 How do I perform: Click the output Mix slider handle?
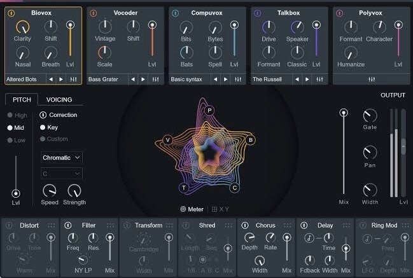[344, 113]
